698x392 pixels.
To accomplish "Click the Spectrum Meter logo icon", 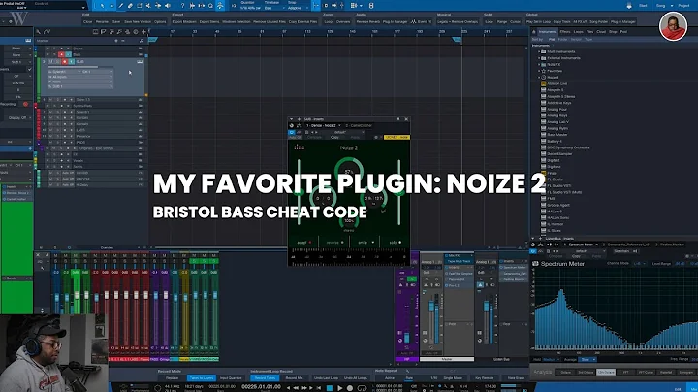I will (x=535, y=264).
